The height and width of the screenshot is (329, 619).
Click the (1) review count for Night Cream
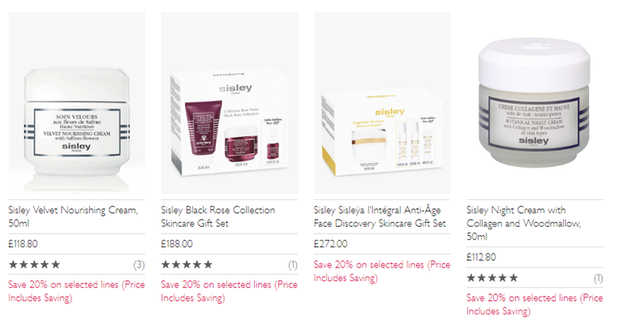pos(599,278)
